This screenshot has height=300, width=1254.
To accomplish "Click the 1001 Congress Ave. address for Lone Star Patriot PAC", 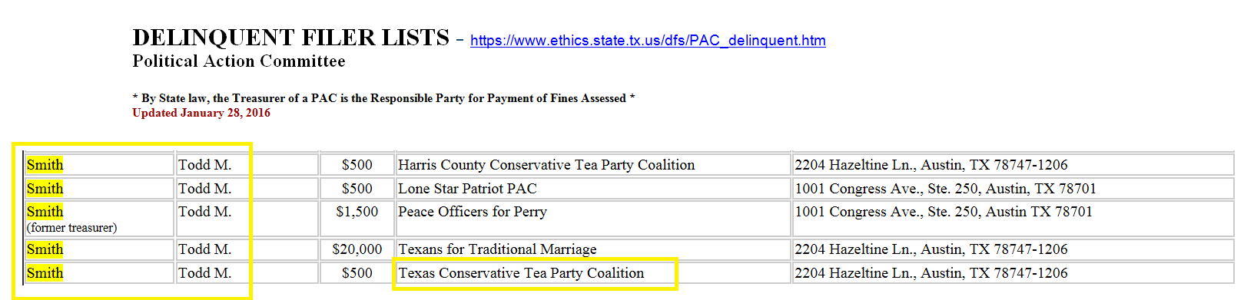I will click(x=946, y=189).
